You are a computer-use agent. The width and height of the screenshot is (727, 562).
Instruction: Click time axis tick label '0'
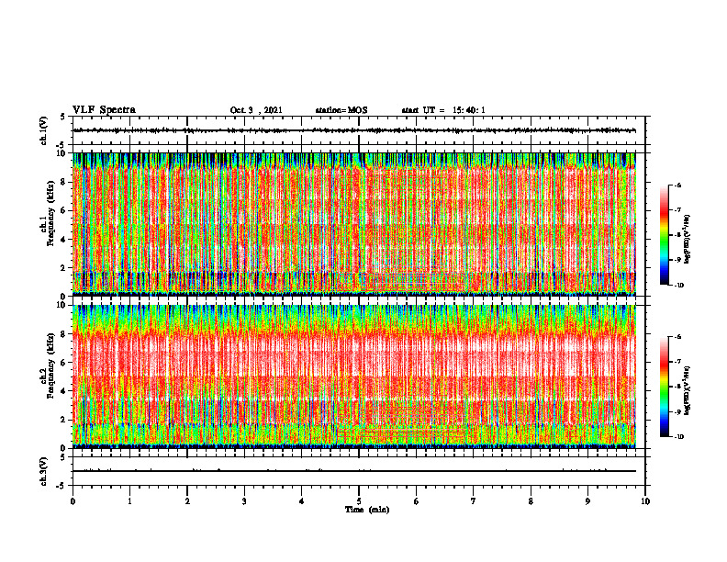click(x=73, y=501)
